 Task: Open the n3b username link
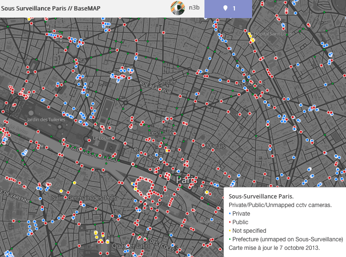pyautogui.click(x=194, y=8)
